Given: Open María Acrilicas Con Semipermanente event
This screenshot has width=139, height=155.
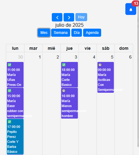Looking at the screenshot, I should pyautogui.click(x=105, y=77).
